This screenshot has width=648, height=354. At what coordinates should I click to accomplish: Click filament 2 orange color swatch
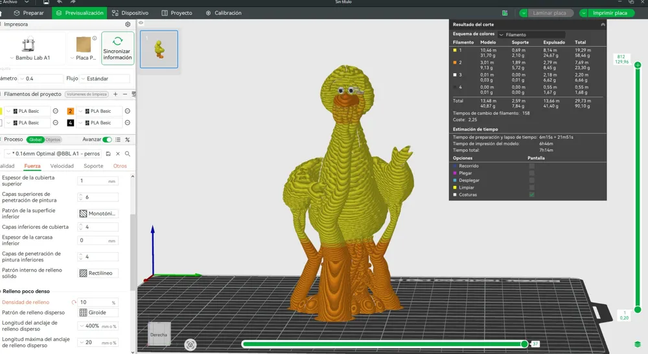(x=71, y=112)
